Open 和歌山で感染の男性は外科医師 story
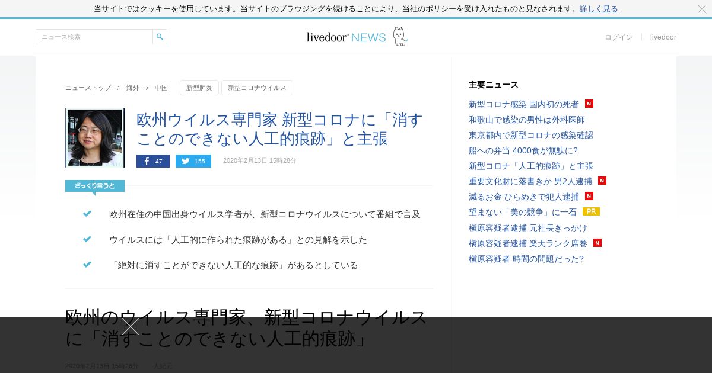Screen dimensions: 712x373 [527, 120]
